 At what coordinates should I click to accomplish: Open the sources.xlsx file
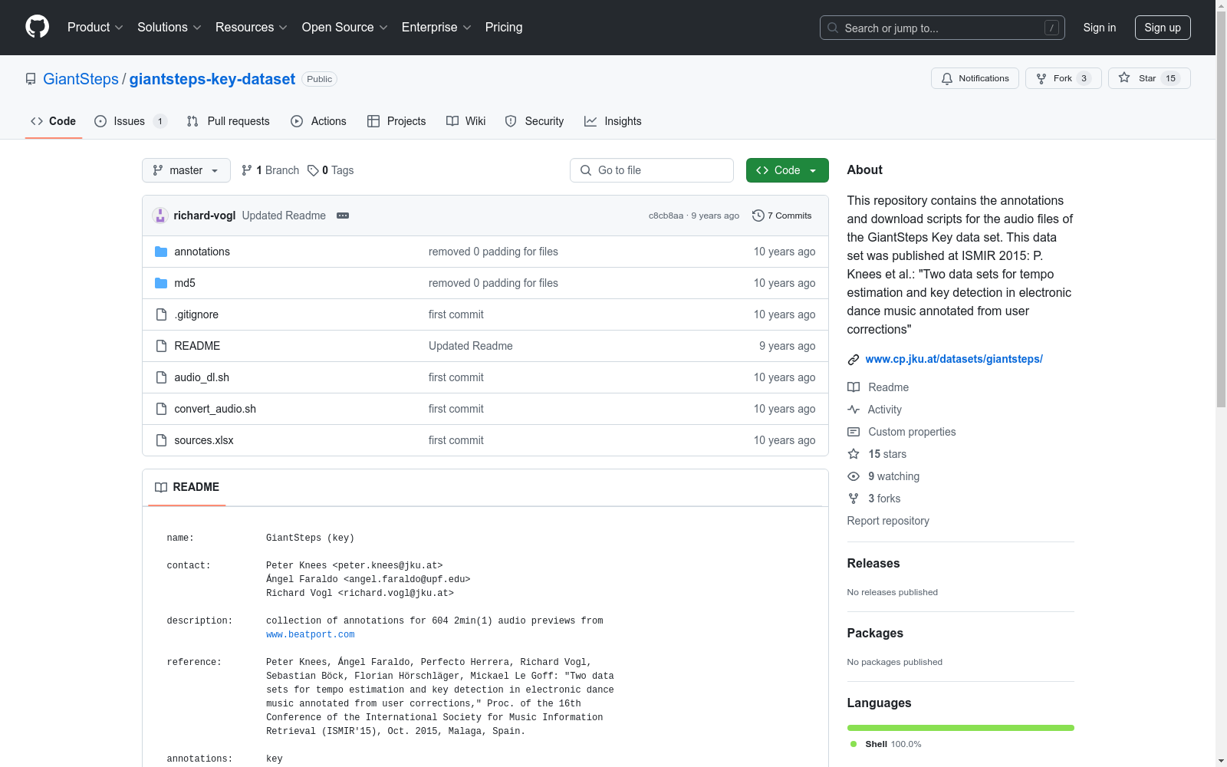coord(204,440)
